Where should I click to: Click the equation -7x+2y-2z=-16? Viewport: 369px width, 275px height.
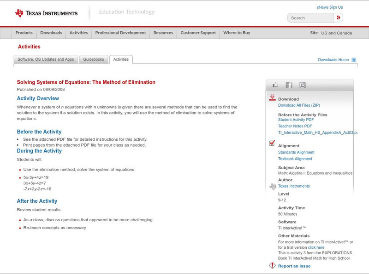(x=37, y=189)
